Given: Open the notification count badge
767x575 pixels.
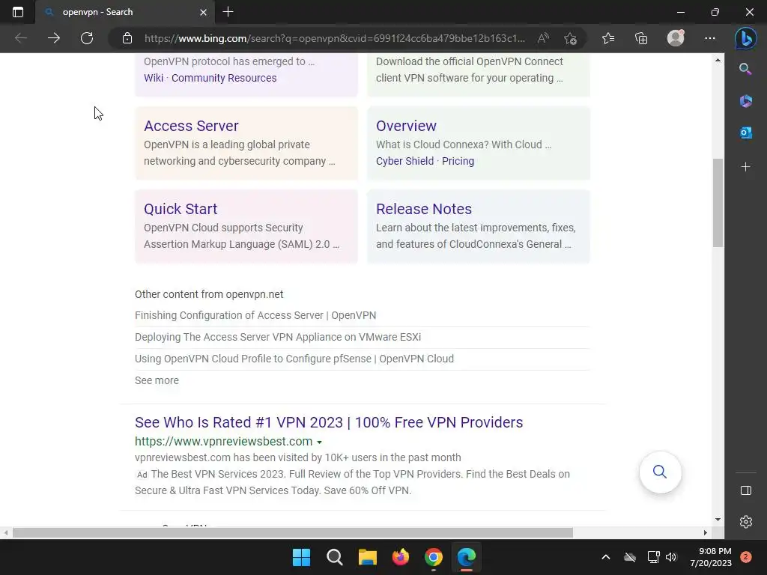Looking at the screenshot, I should point(746,557).
